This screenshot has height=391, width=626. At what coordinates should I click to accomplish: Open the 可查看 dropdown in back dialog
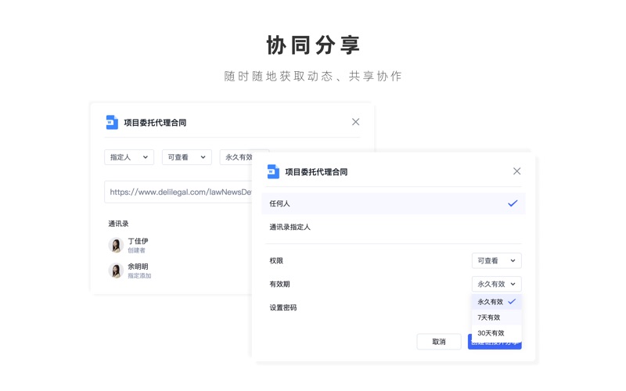(186, 157)
